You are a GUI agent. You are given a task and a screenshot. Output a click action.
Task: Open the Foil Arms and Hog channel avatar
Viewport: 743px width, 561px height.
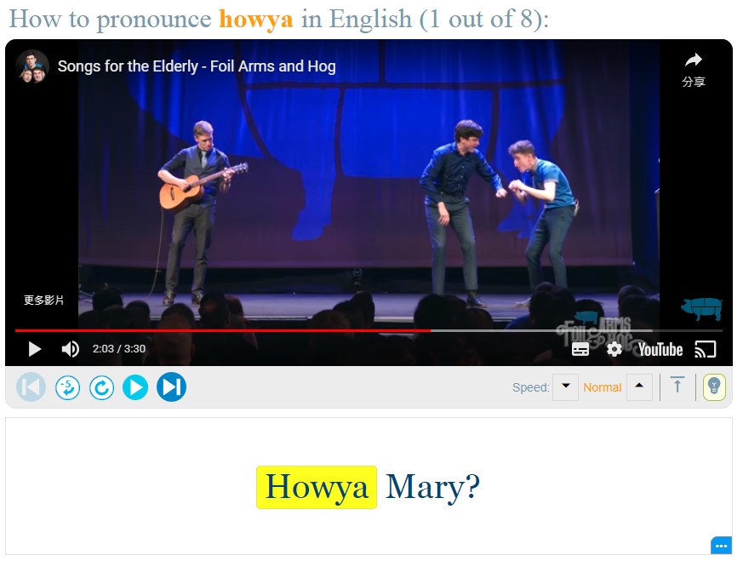point(32,66)
